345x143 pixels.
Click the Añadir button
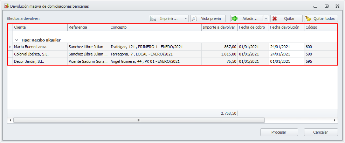(247, 18)
